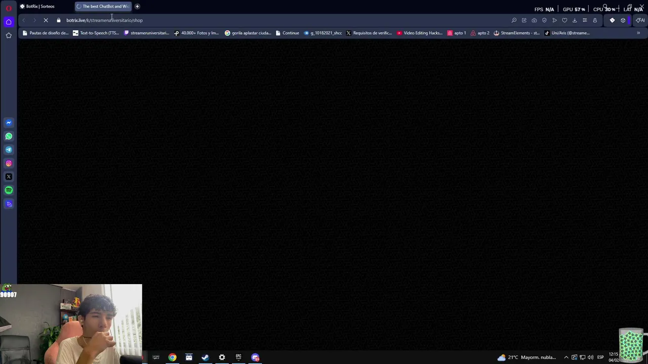
Task: Open the weather widget 21°C Mayorm. nubla...
Action: point(526,357)
